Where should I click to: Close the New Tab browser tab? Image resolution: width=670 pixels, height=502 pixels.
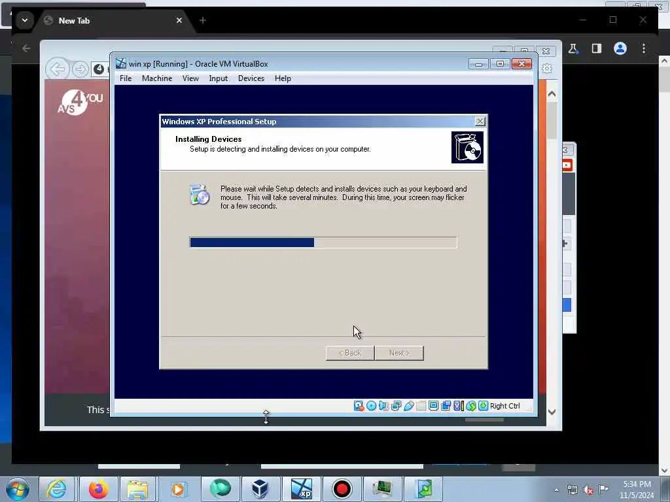click(x=179, y=20)
